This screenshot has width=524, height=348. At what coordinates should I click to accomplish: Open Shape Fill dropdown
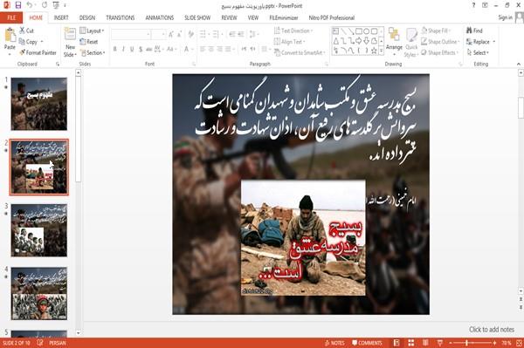[436, 31]
